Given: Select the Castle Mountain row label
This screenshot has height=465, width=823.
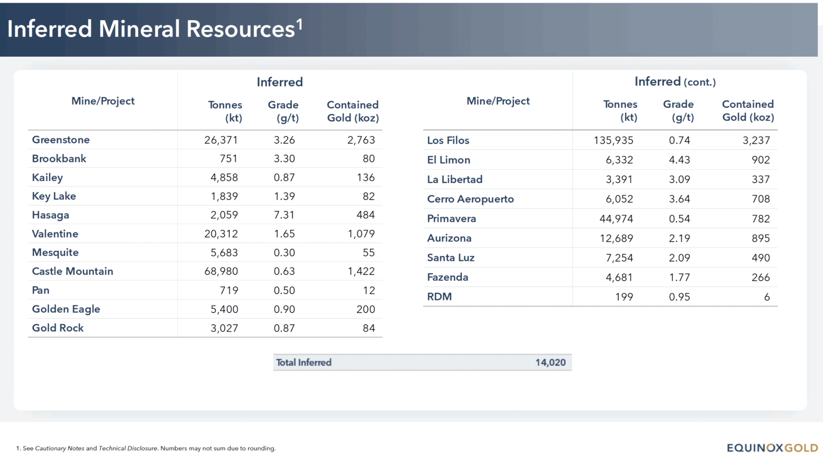Looking at the screenshot, I should tap(72, 272).
